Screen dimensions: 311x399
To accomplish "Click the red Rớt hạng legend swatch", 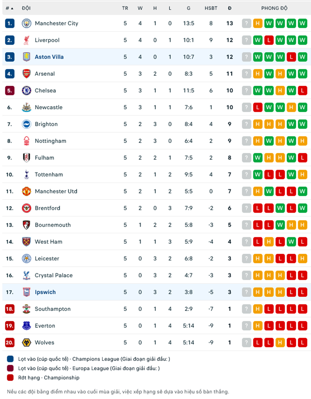I will [11, 377].
